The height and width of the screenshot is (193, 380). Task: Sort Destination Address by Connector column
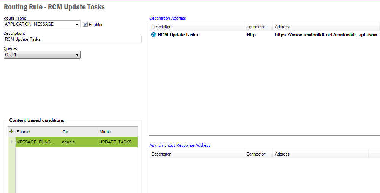coord(258,27)
